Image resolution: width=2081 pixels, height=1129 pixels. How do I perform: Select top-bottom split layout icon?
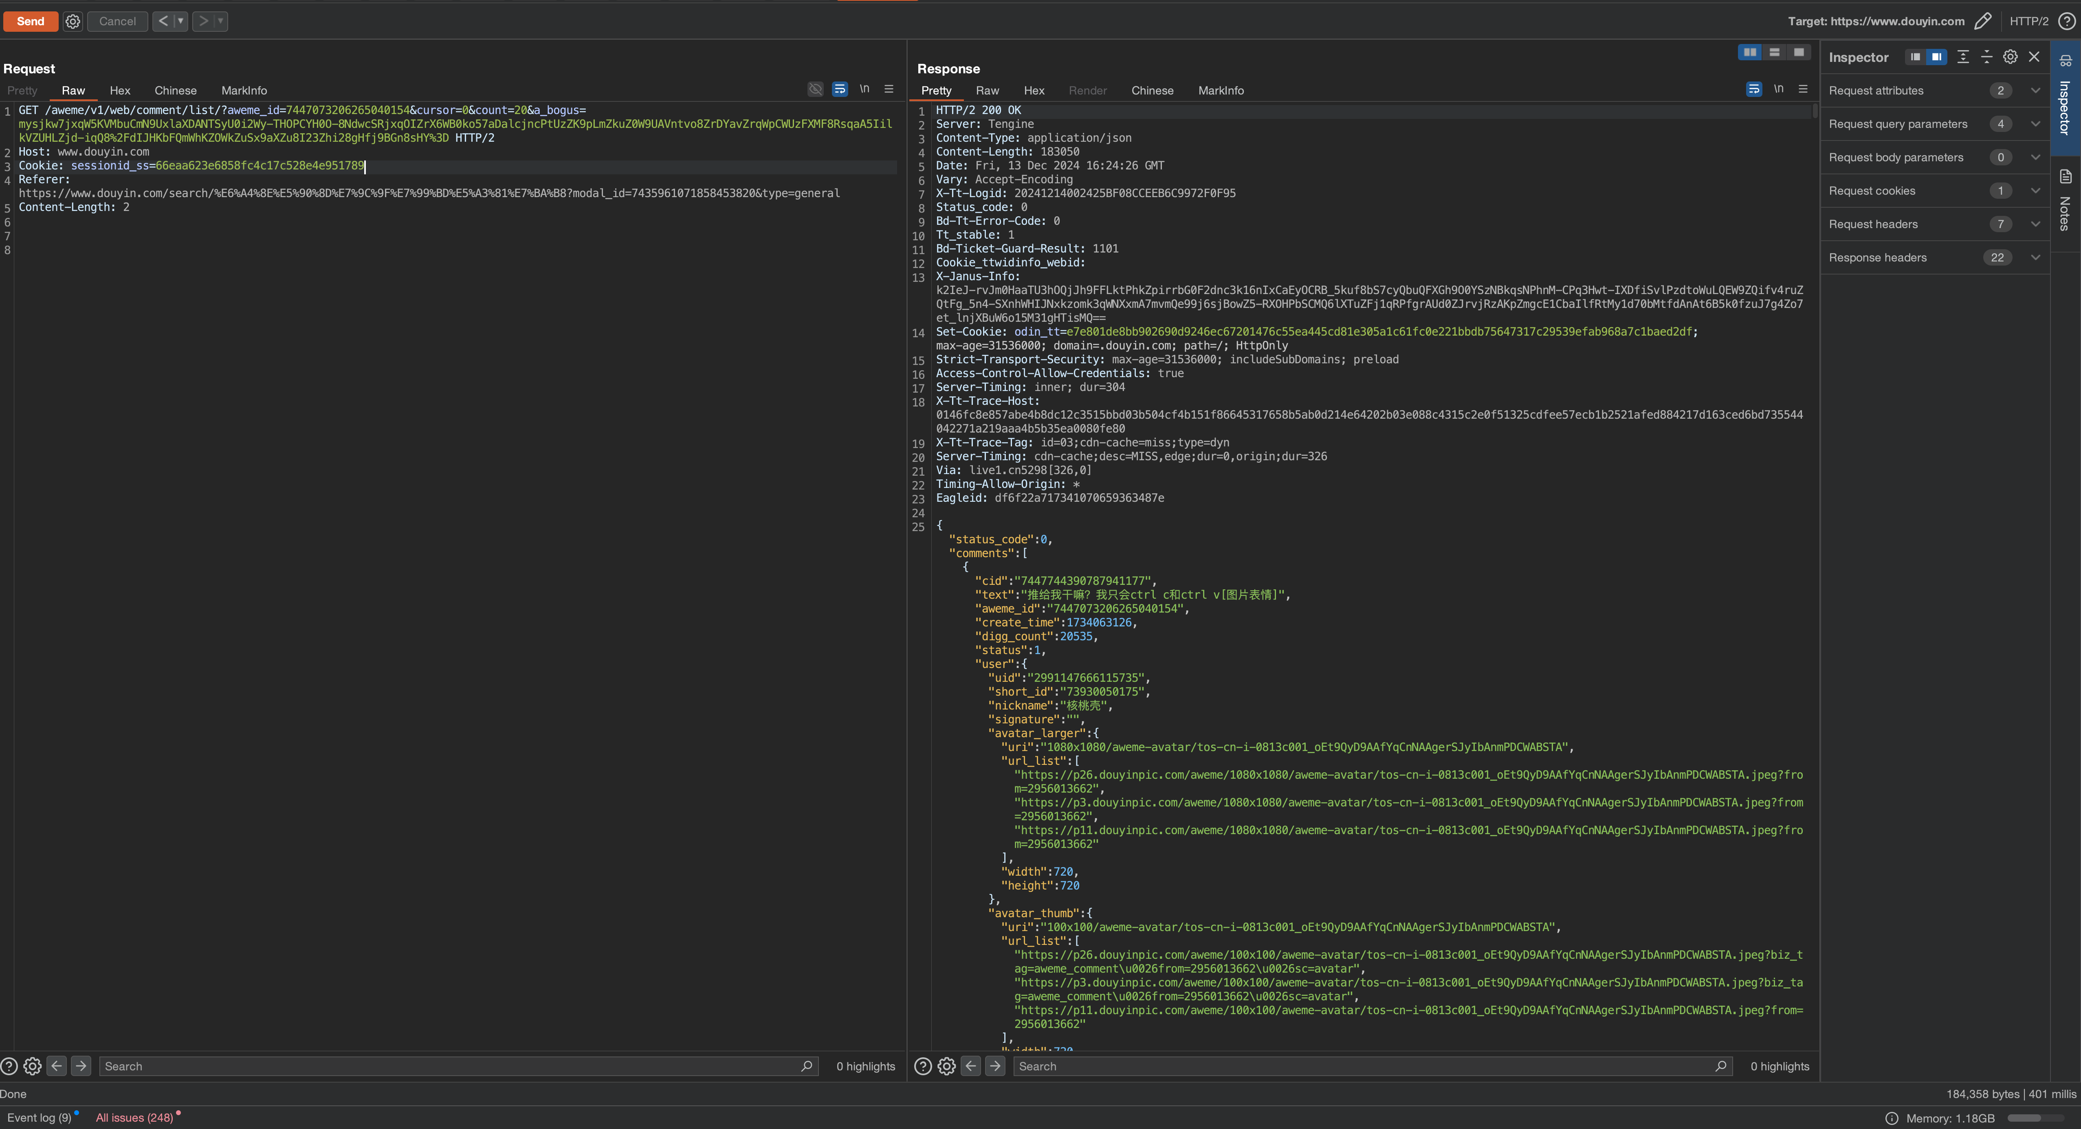point(1774,53)
